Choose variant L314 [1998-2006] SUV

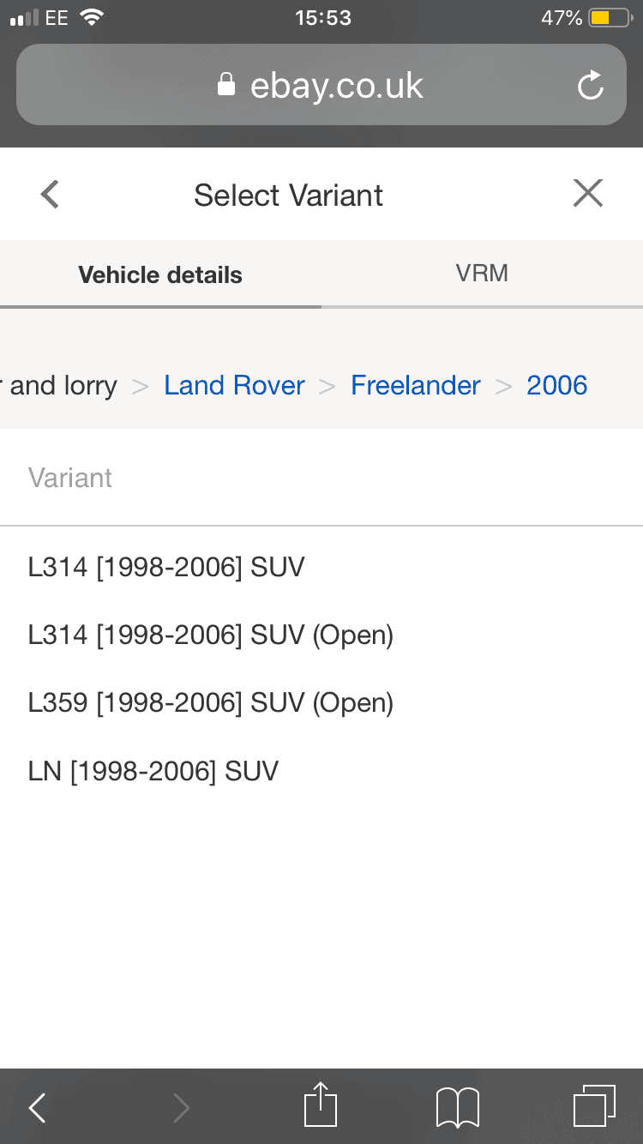tap(321, 567)
